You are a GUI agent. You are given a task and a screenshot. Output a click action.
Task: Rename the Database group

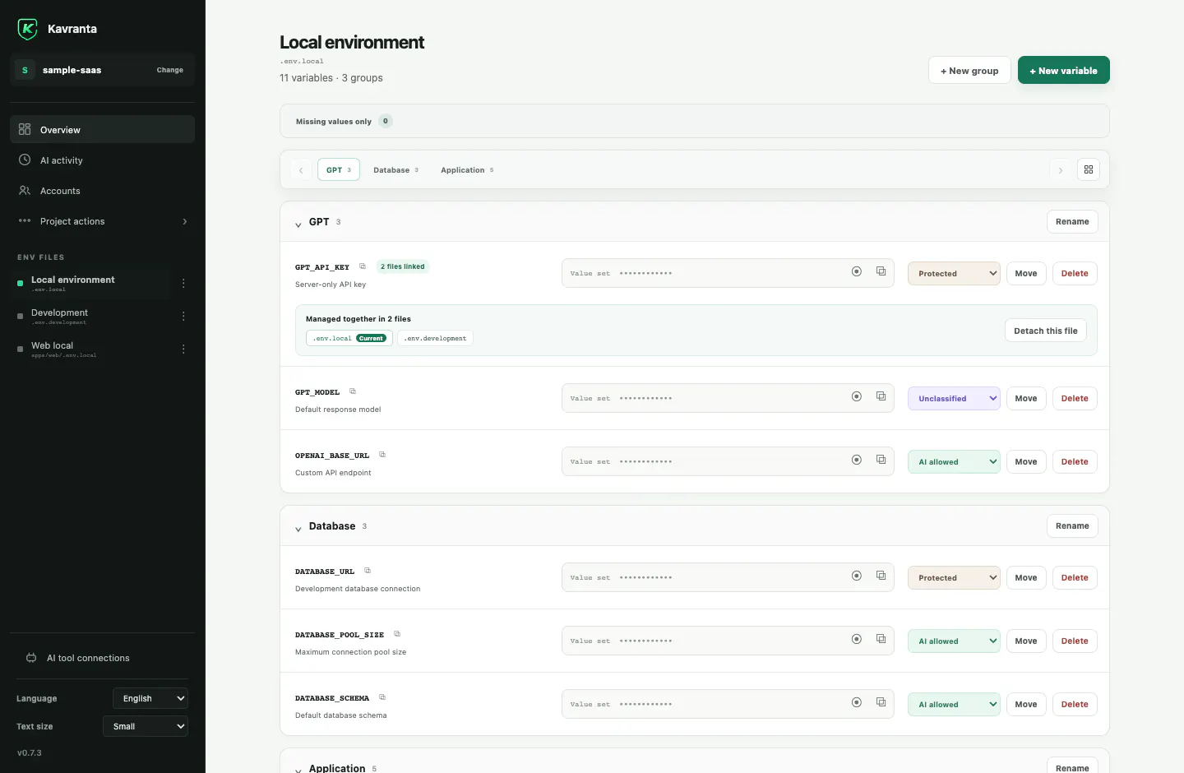[1072, 525]
